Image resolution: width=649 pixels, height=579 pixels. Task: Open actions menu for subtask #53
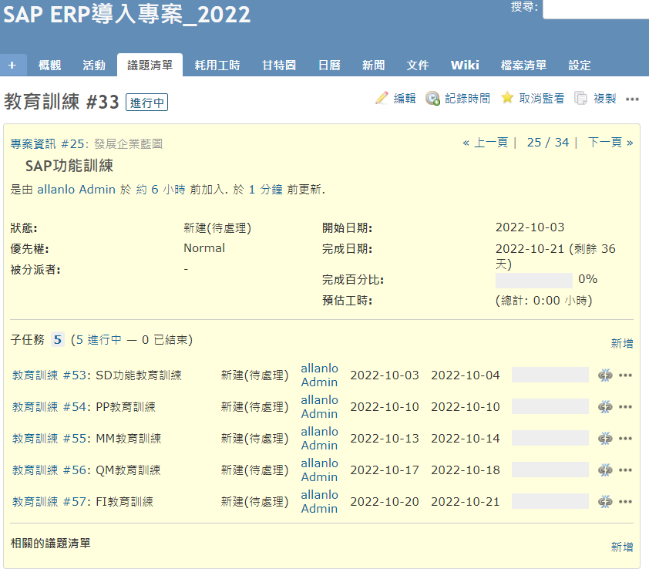[x=625, y=375]
